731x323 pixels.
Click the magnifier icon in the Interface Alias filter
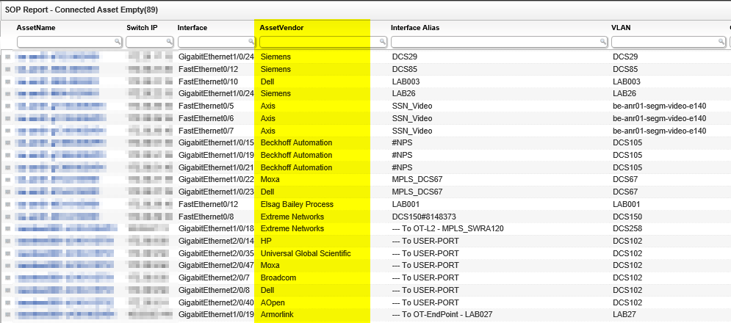click(x=602, y=42)
